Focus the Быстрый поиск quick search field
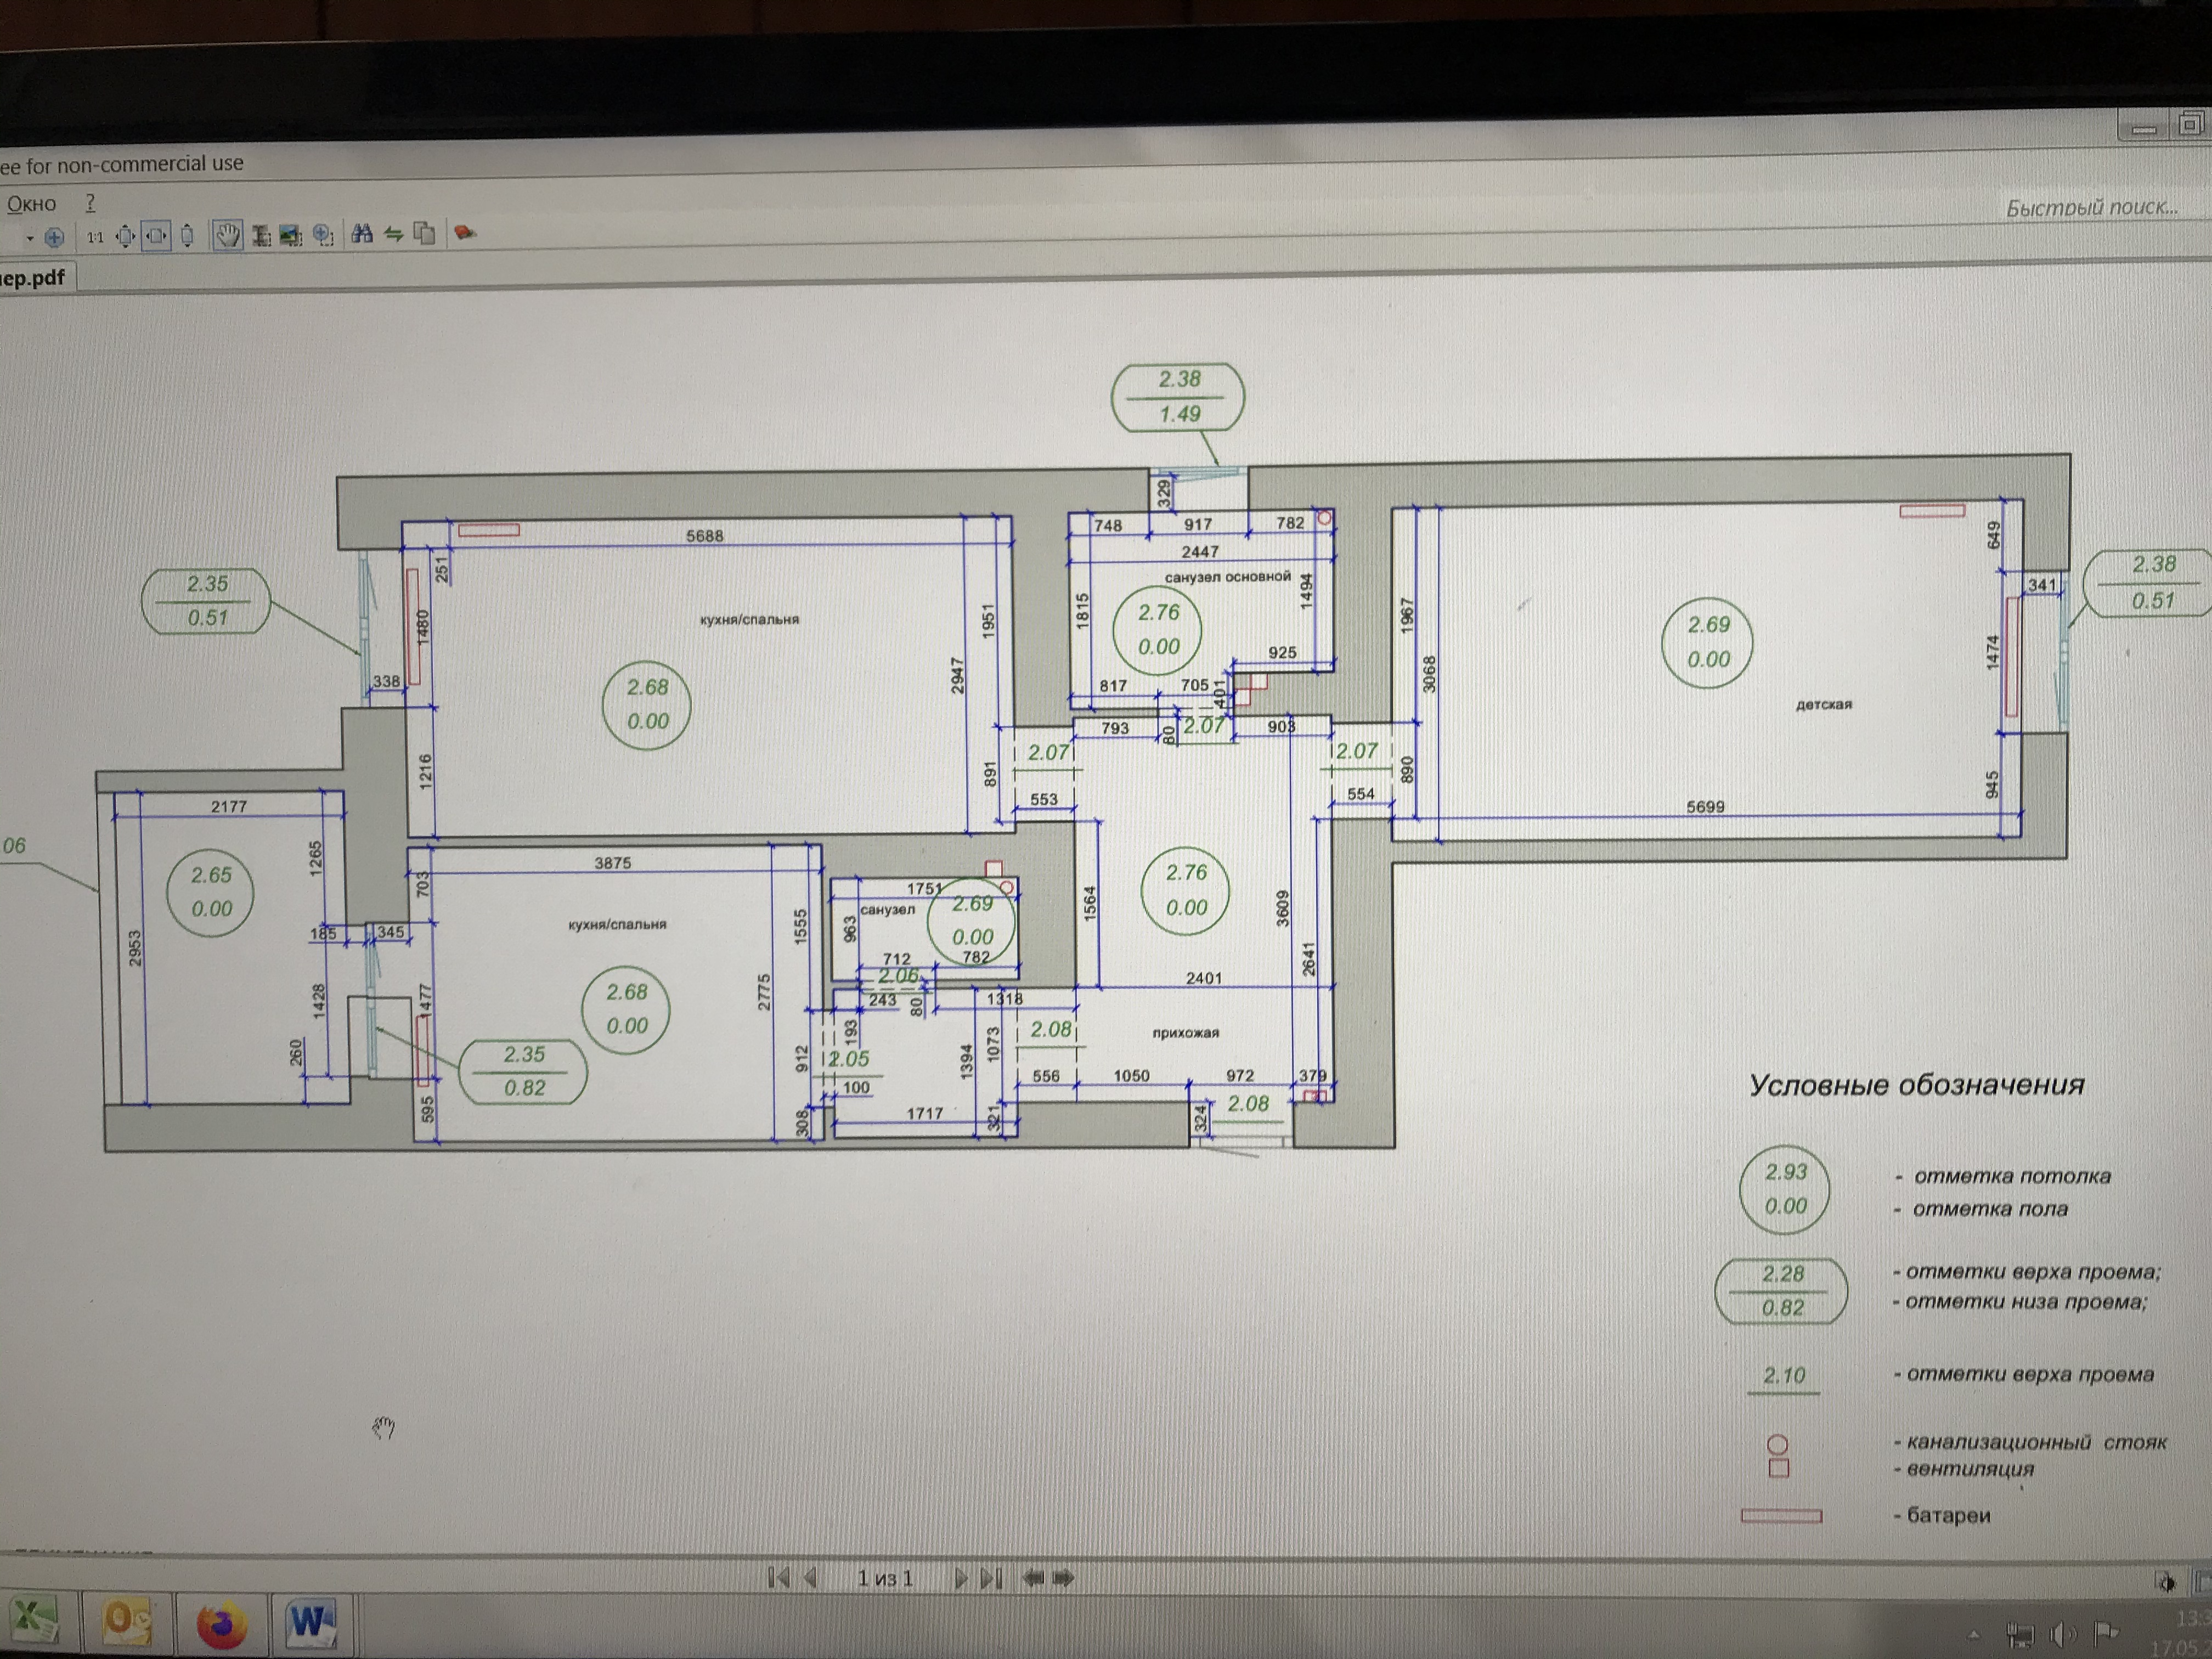This screenshot has width=2212, height=1659. click(x=2092, y=207)
